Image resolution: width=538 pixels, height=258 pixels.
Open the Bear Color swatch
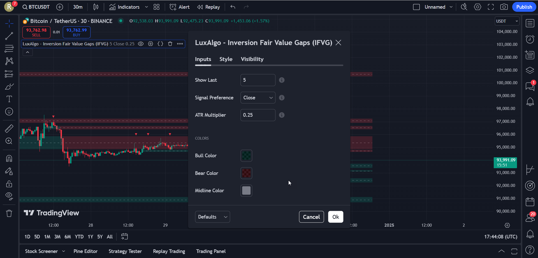click(x=246, y=173)
